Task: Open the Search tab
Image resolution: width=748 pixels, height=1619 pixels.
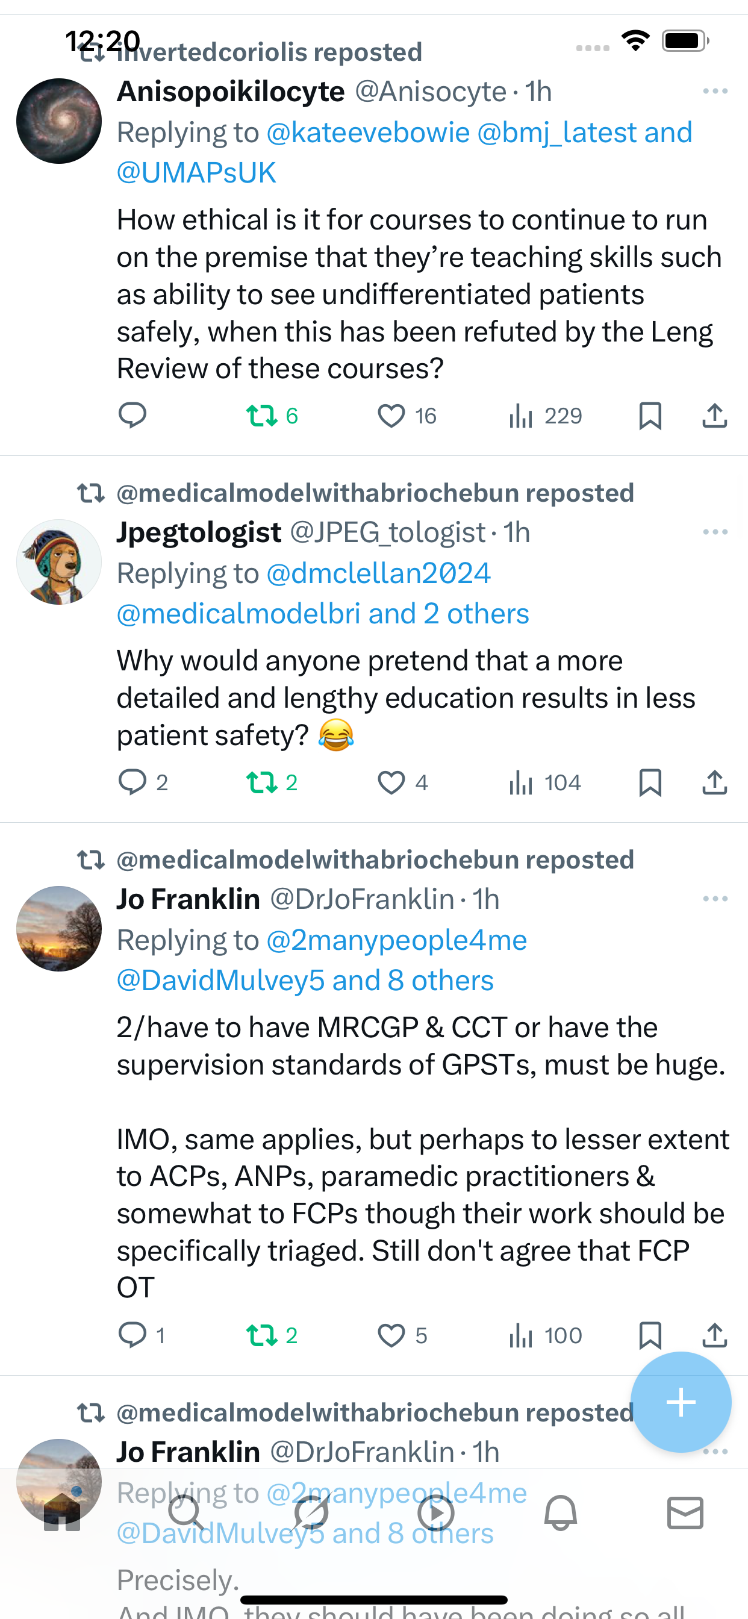Action: [186, 1512]
